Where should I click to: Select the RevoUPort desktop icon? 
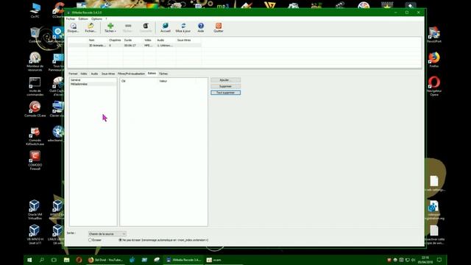point(433,35)
